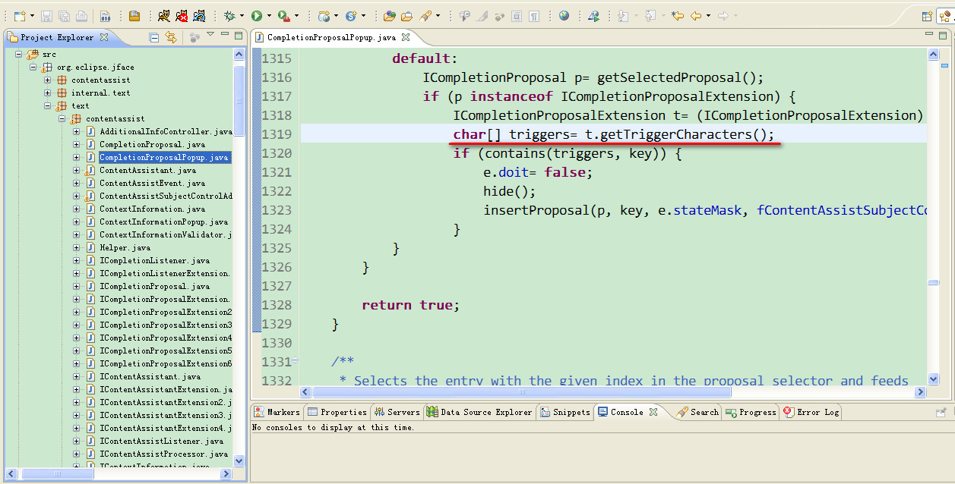Image resolution: width=955 pixels, height=484 pixels.
Task: Click Collapse All in Project Explorer
Action: click(154, 37)
